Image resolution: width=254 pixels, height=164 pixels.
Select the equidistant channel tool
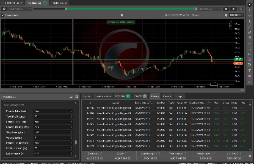(x=249, y=33)
